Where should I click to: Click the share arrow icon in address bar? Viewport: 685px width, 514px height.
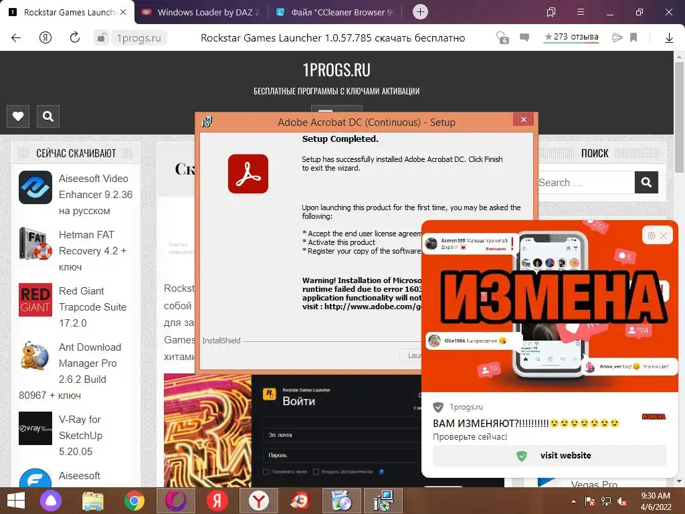click(617, 37)
